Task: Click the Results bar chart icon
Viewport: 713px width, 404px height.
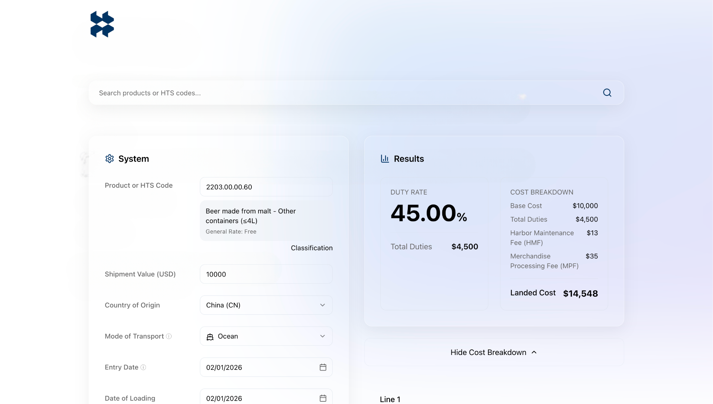Action: [x=385, y=159]
